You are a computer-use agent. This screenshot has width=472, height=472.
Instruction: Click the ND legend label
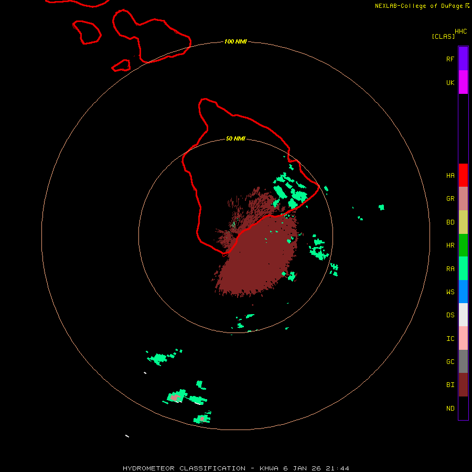450,409
